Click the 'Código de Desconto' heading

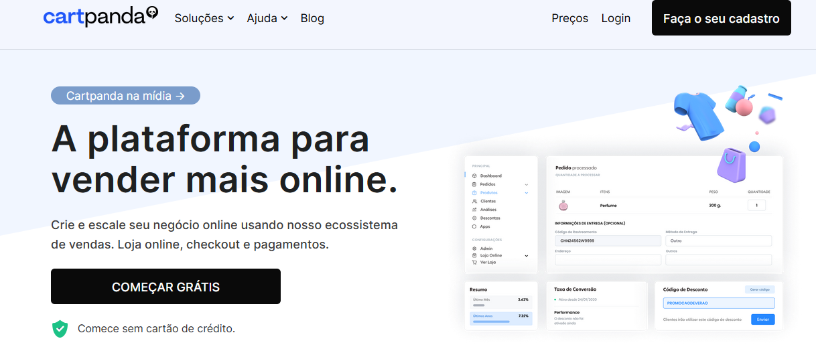[685, 289]
